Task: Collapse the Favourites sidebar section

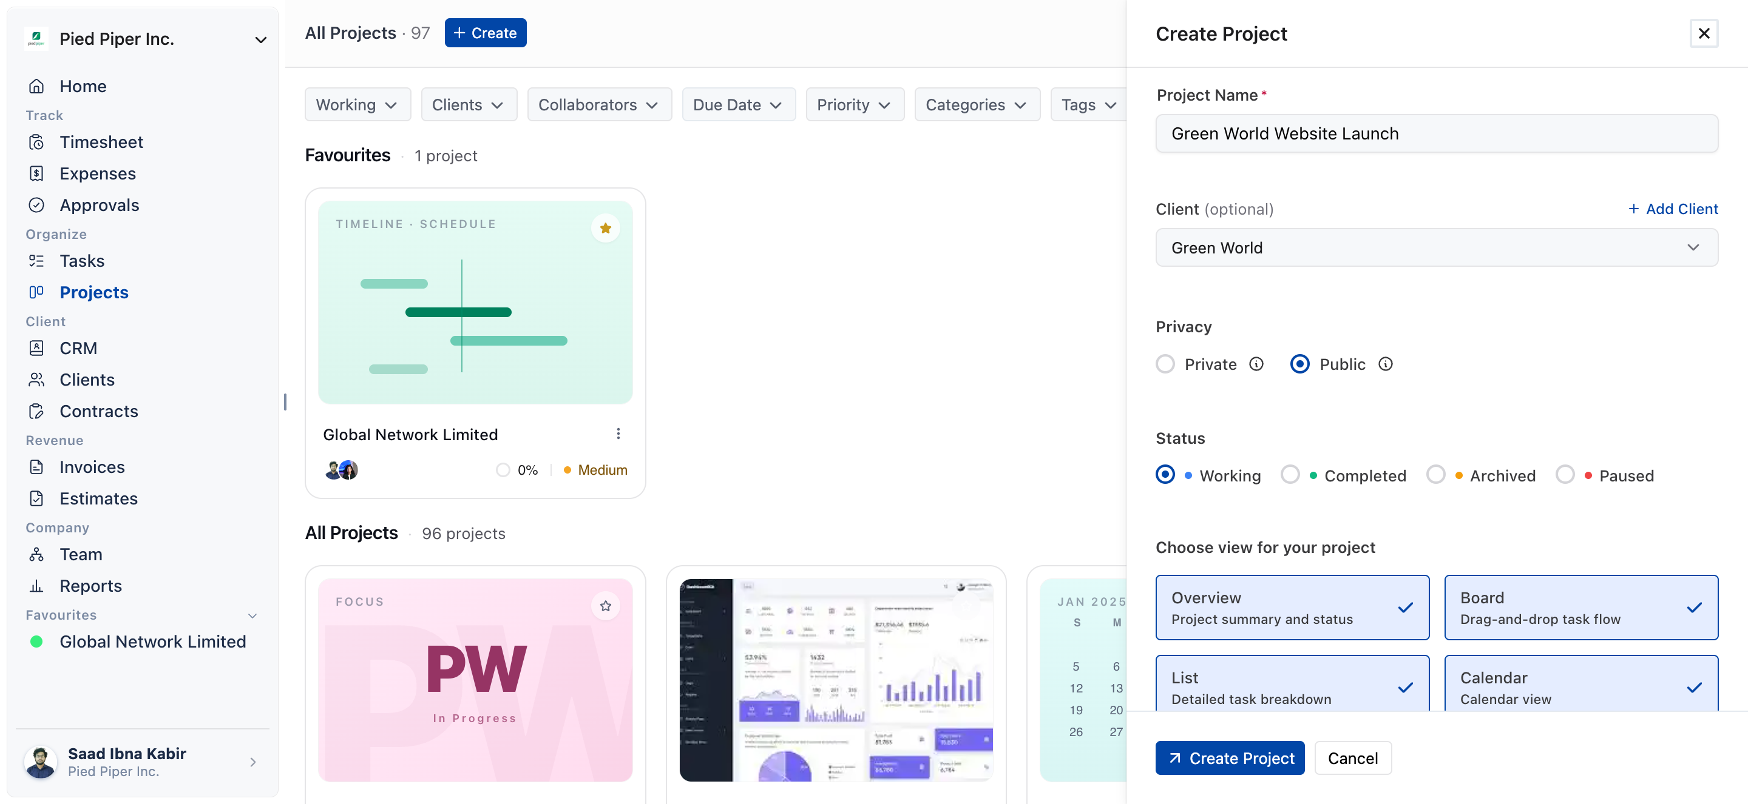Action: [252, 615]
